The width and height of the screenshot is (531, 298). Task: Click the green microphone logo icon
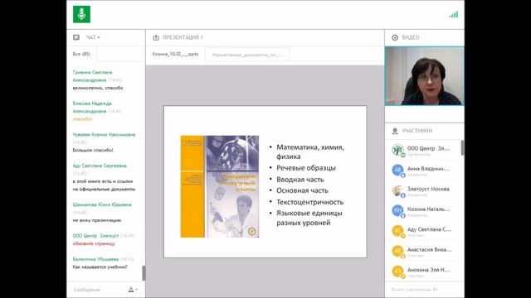[x=81, y=14]
